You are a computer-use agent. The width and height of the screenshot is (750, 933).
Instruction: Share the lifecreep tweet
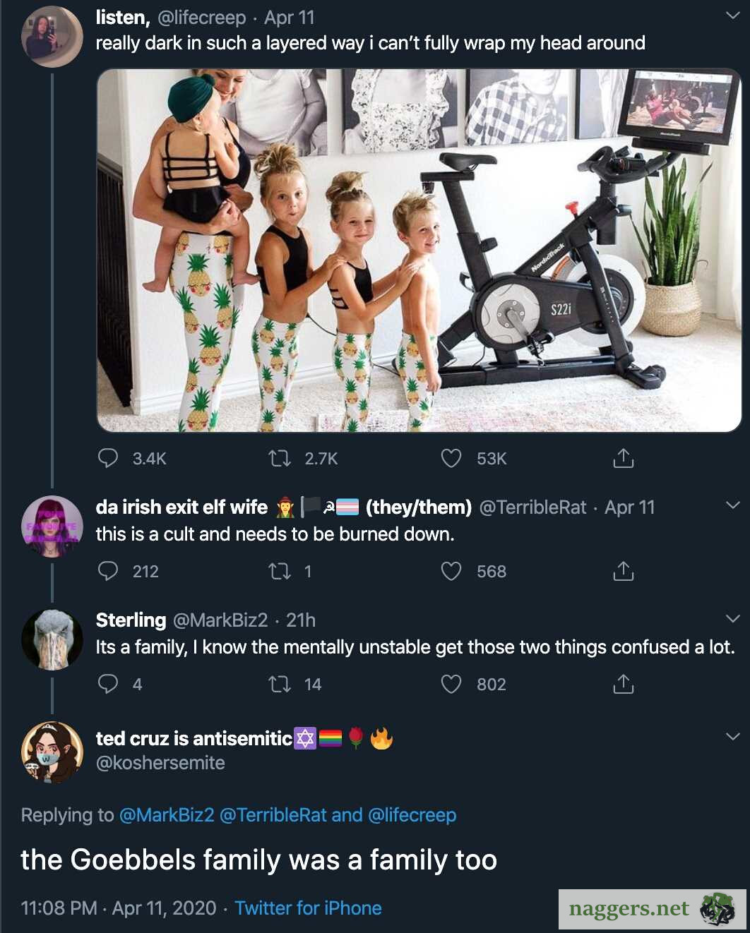623,458
